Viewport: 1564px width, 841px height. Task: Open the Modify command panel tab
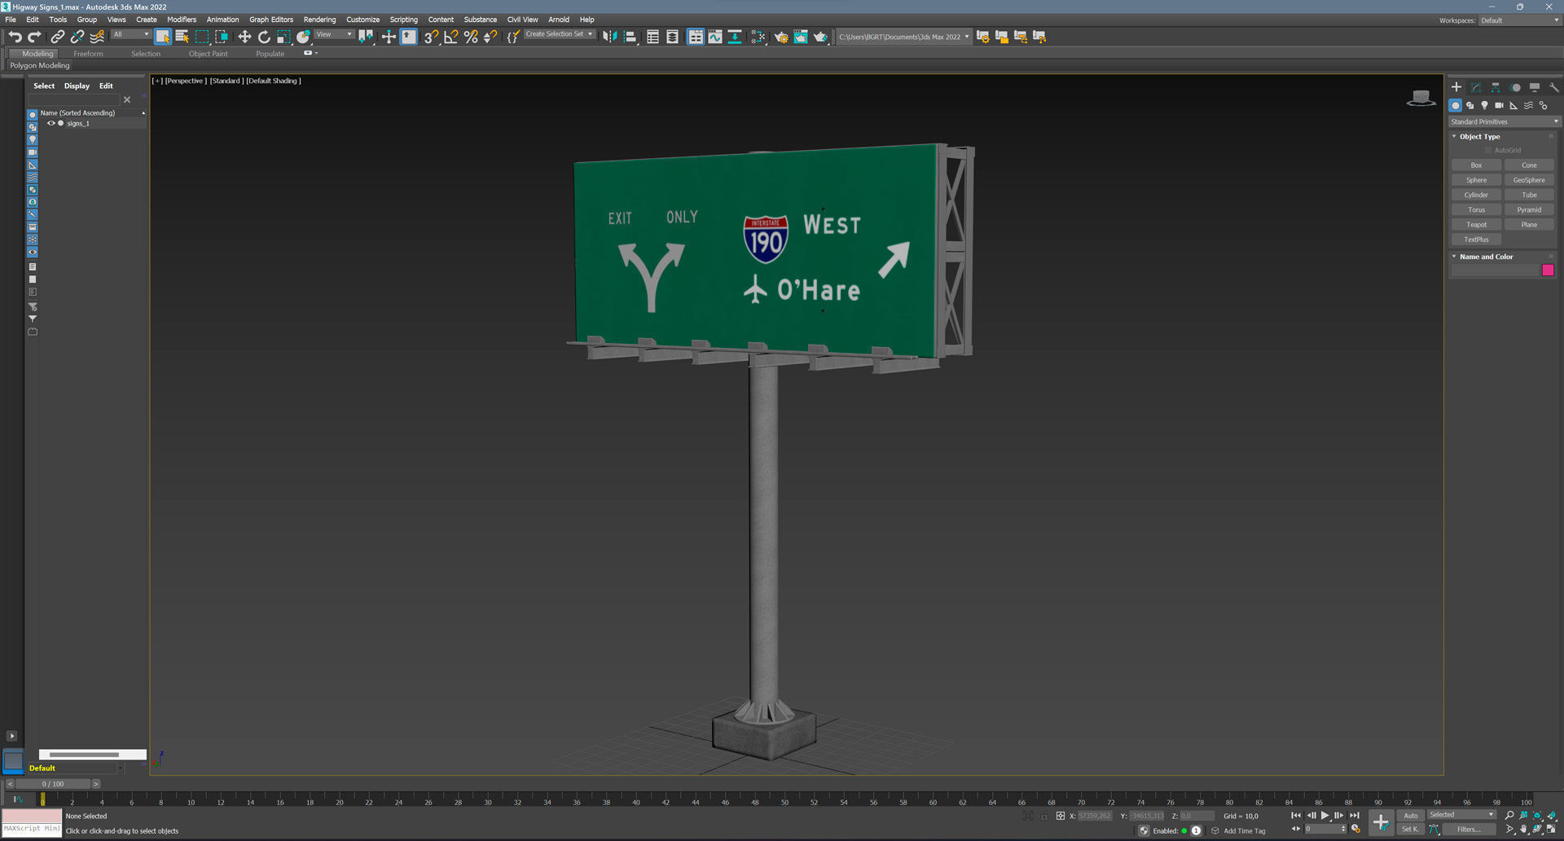(x=1476, y=87)
